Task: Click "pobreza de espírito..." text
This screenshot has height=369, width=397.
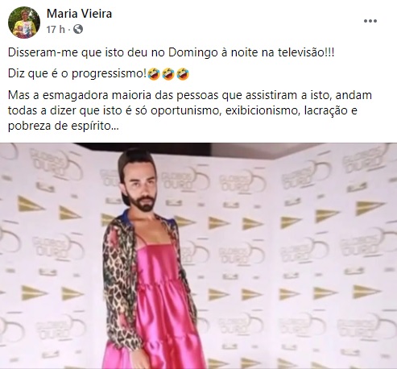Action: click(x=64, y=126)
